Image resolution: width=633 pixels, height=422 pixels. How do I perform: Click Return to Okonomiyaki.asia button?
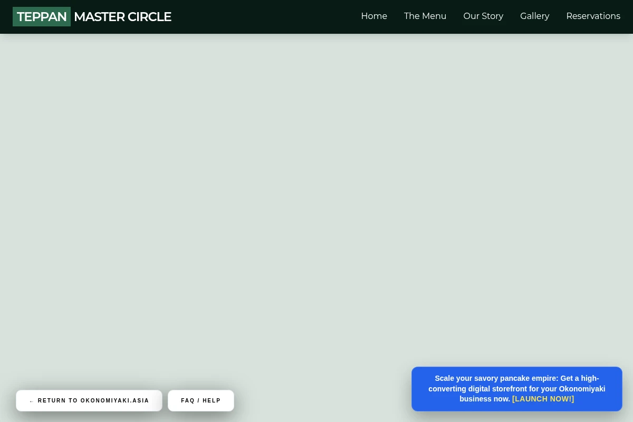pos(89,400)
